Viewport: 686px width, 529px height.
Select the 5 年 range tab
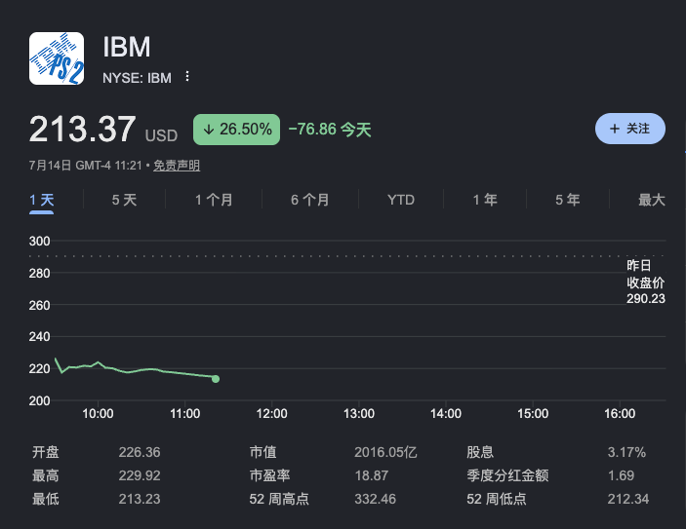pyautogui.click(x=567, y=200)
